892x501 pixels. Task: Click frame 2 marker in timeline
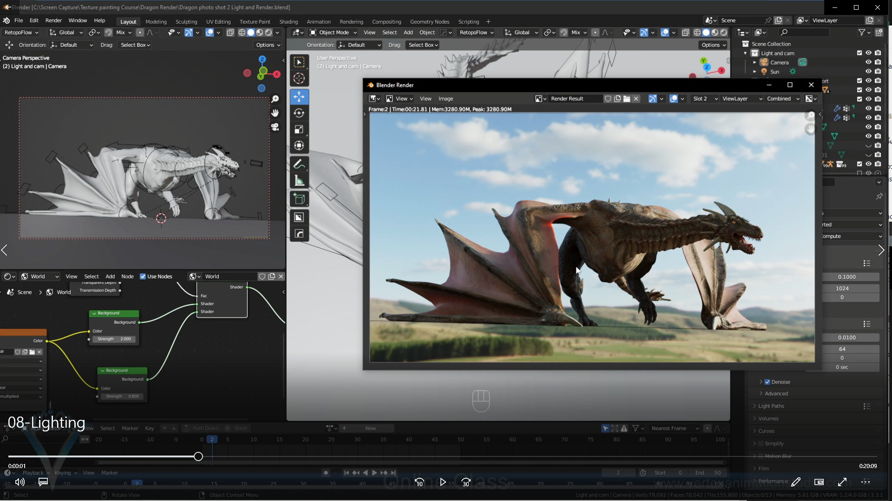coord(211,439)
